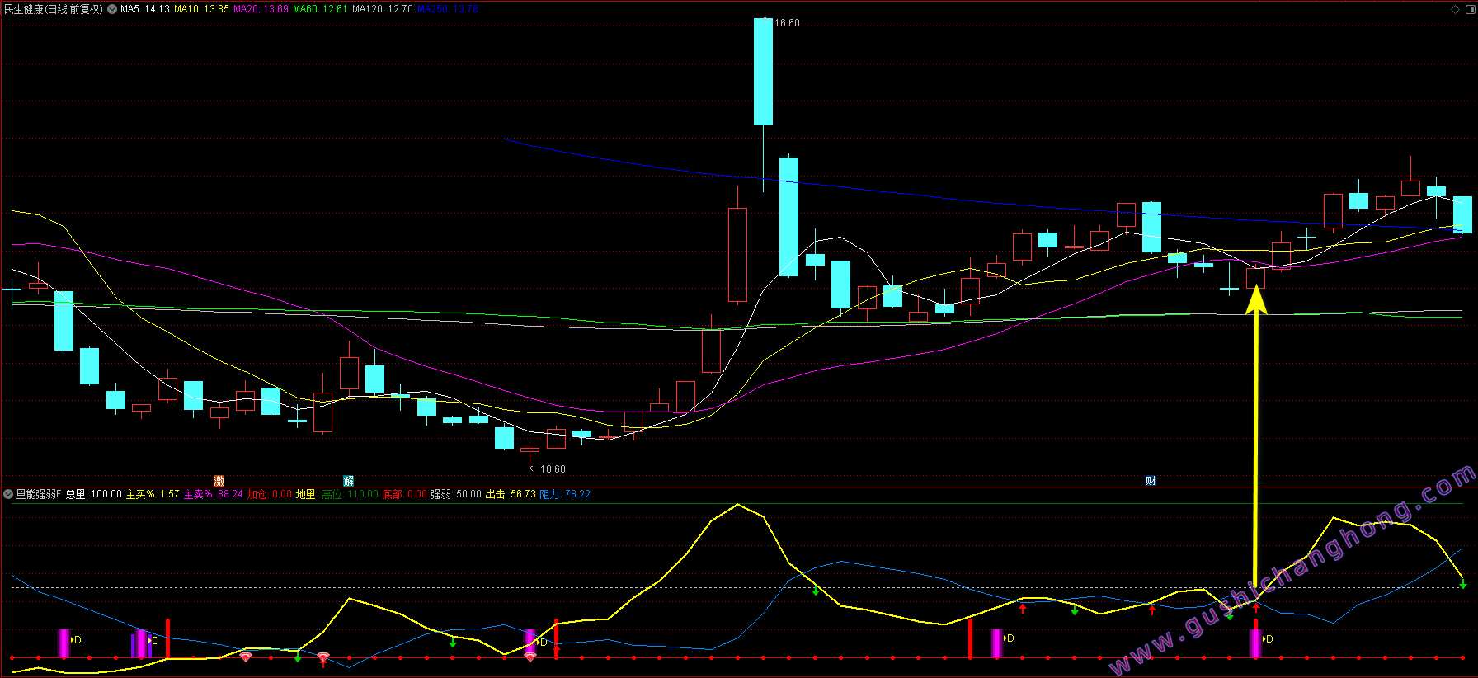Click the 加仓: 0.00 value

270,494
